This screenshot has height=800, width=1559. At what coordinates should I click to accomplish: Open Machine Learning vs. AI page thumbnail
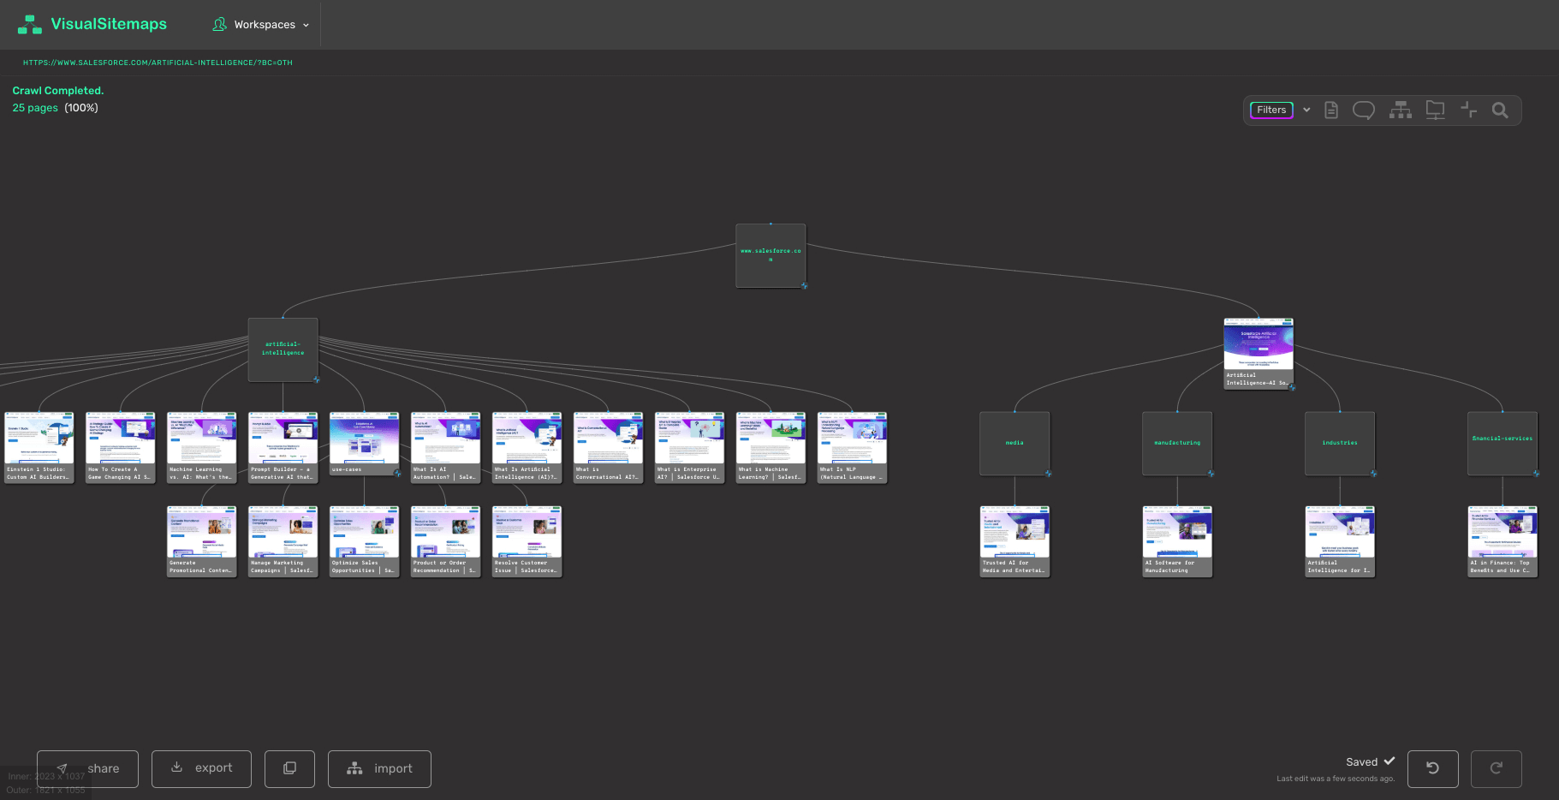(201, 447)
